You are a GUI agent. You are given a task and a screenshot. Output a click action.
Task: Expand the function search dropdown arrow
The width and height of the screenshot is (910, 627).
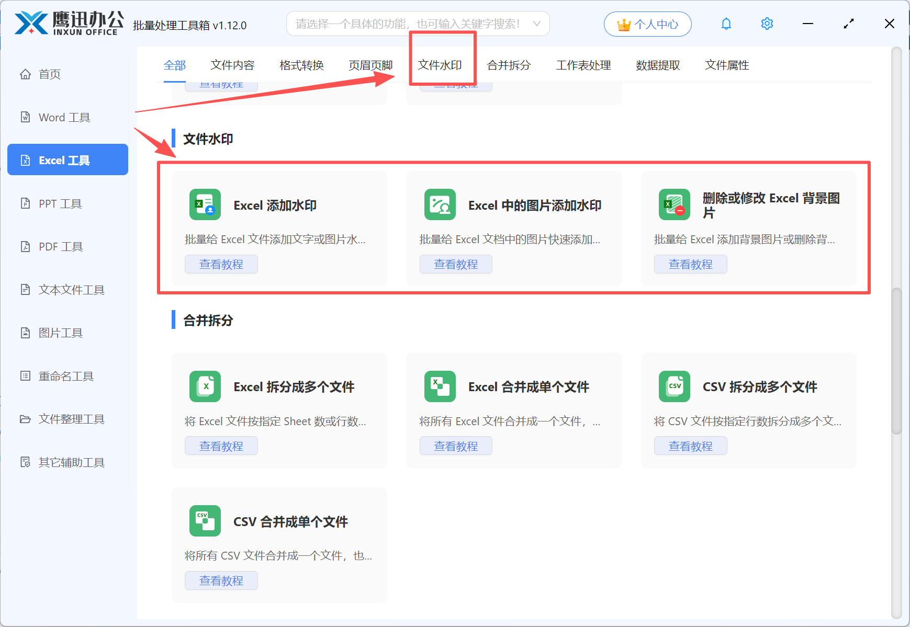tap(536, 24)
